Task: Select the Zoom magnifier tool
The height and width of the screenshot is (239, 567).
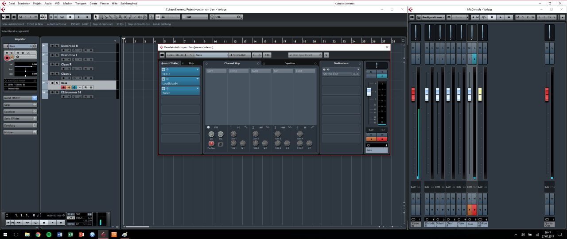Action: (x=120, y=17)
